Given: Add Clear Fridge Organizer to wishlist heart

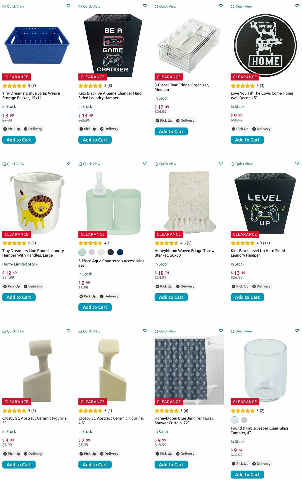Looking at the screenshot, I should [221, 6].
